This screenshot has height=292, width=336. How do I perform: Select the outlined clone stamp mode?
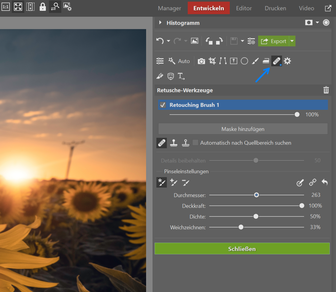tap(186, 143)
